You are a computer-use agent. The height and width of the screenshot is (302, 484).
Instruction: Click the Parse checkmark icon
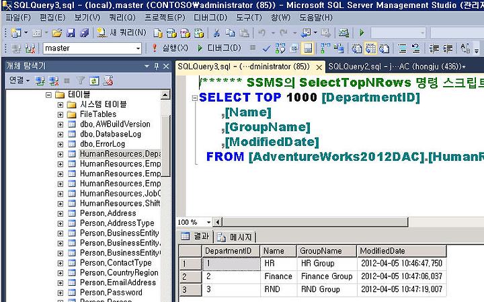pyautogui.click(x=266, y=48)
